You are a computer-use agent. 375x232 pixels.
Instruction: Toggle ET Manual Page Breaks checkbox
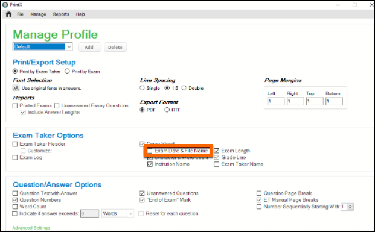(x=259, y=200)
